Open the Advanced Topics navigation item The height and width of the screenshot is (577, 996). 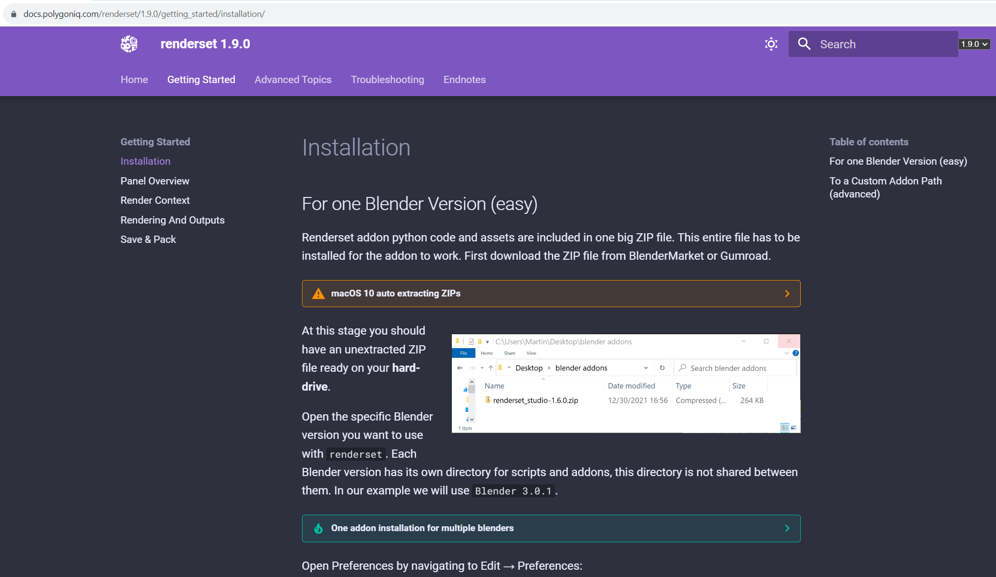(293, 80)
